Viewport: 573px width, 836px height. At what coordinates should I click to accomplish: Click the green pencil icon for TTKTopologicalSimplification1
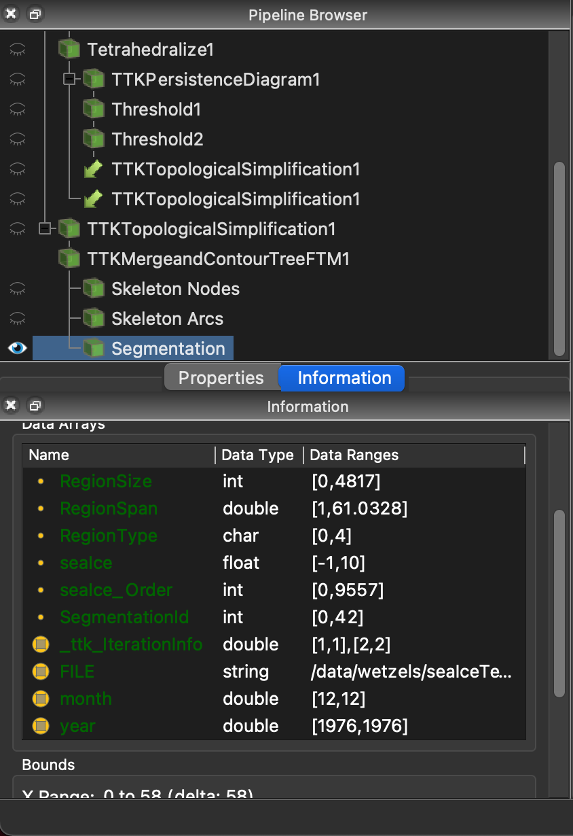coord(93,169)
